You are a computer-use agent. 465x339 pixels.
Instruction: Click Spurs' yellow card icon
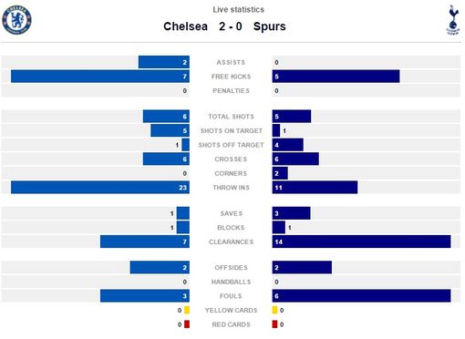pyautogui.click(x=274, y=310)
